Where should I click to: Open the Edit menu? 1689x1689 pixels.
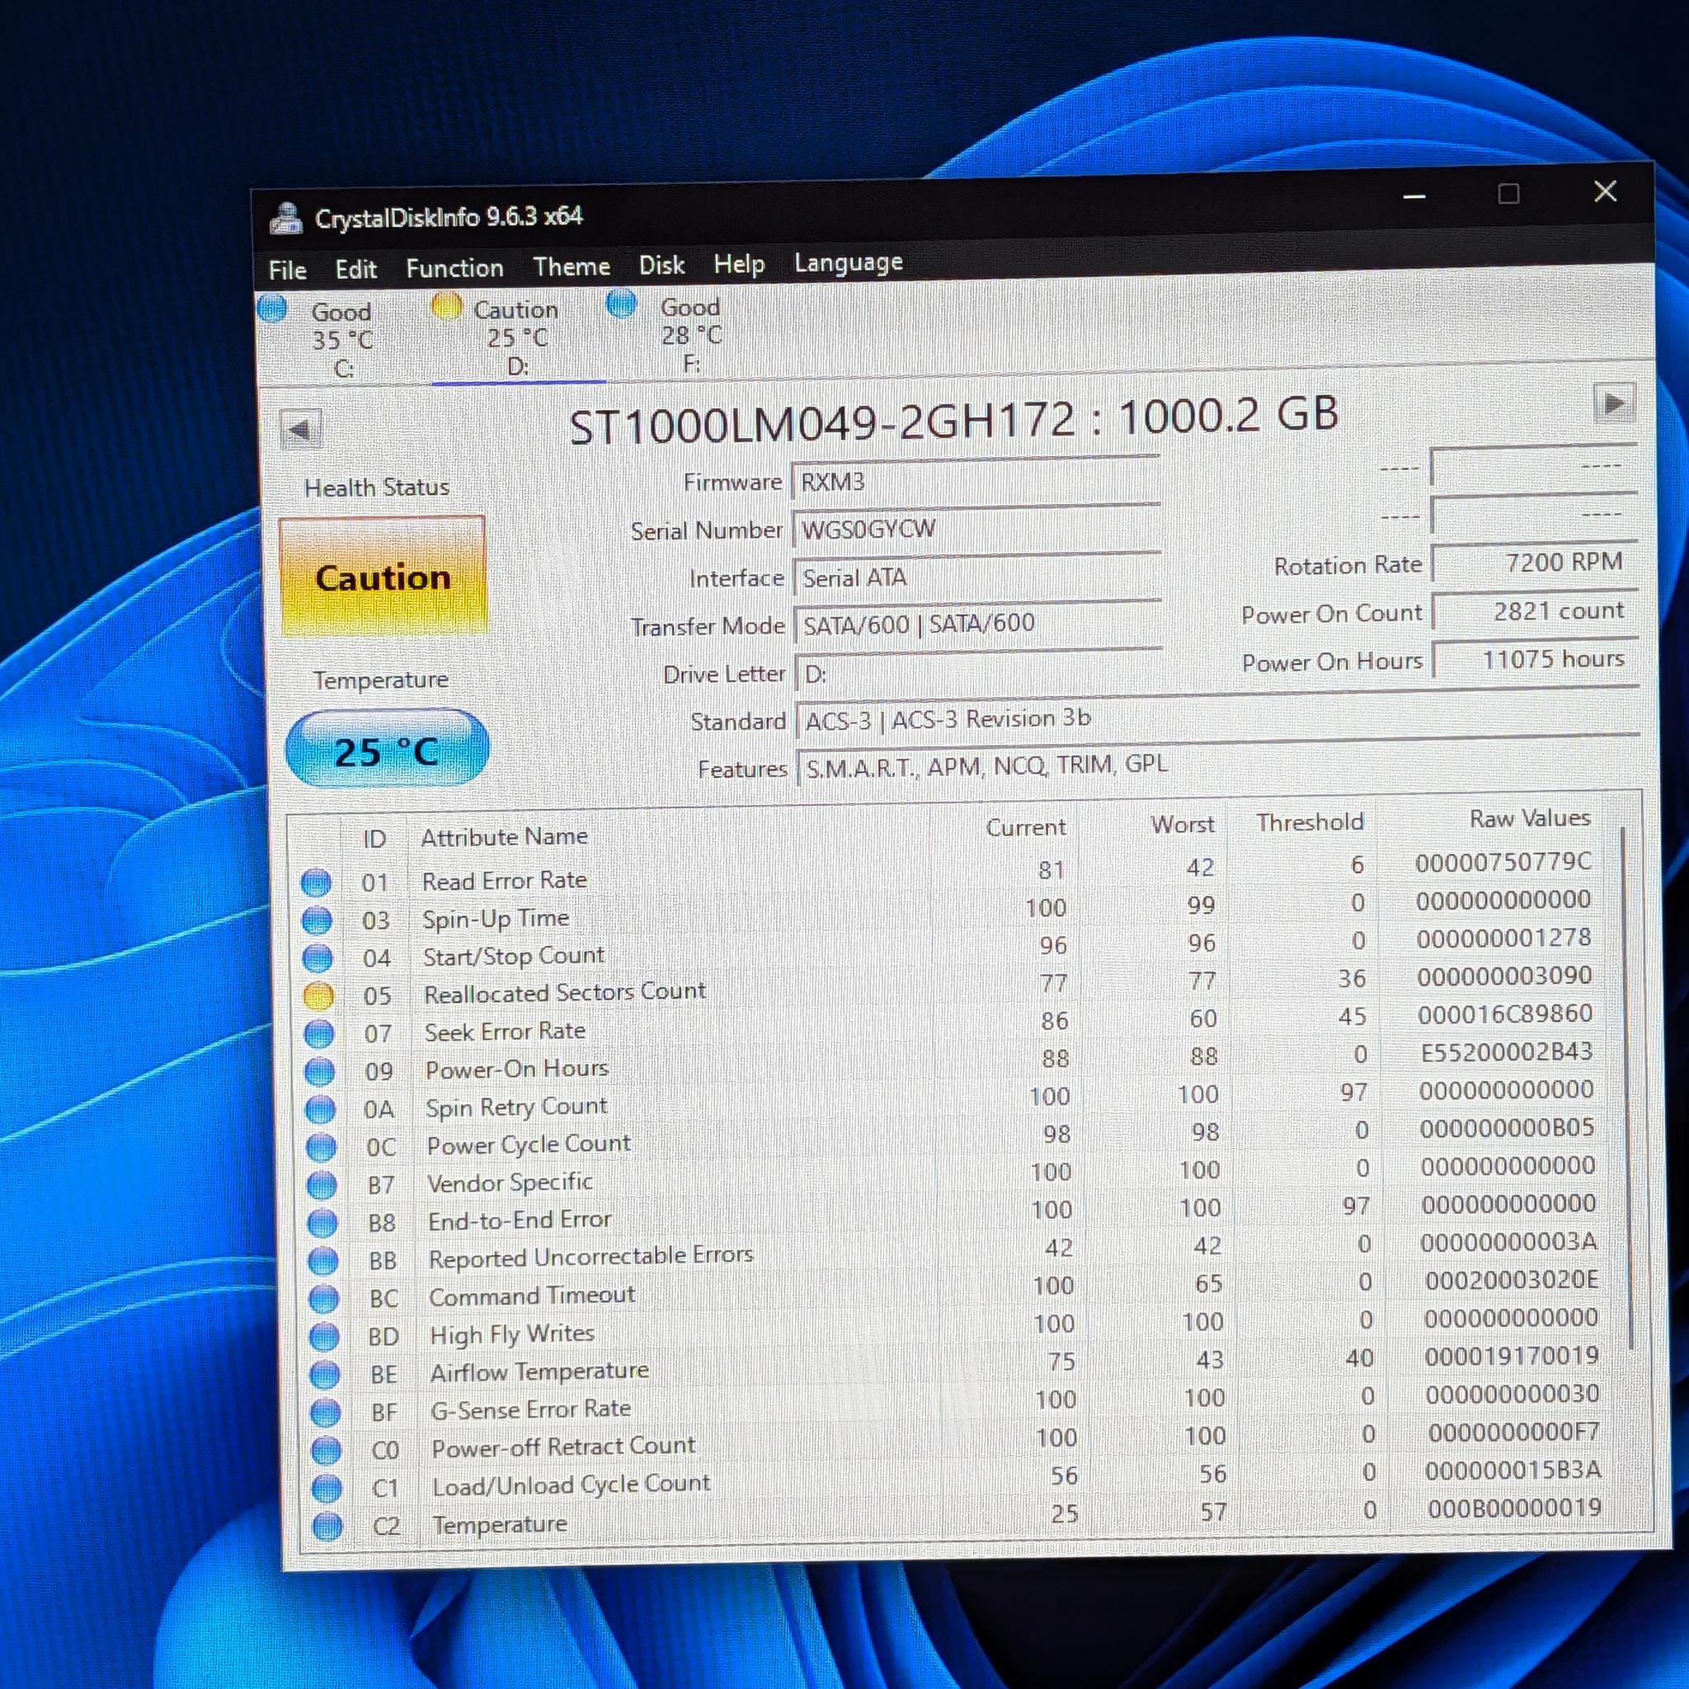(355, 269)
